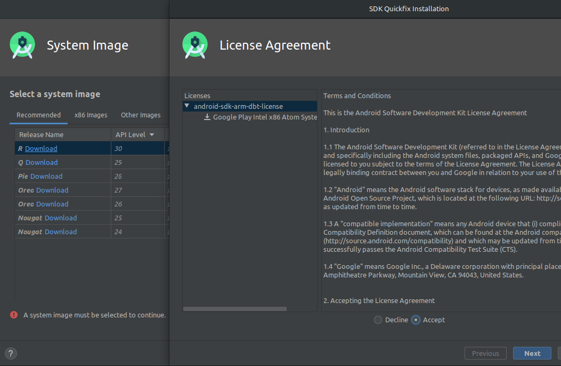Click the Android Studio logo beside License Agreement
The height and width of the screenshot is (366, 561).
pos(195,45)
